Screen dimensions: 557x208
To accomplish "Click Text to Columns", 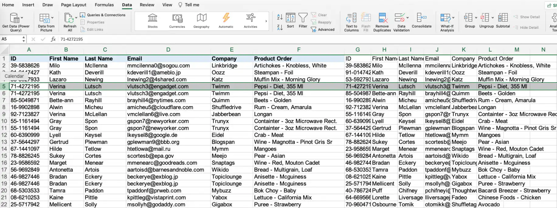I will point(351,22).
